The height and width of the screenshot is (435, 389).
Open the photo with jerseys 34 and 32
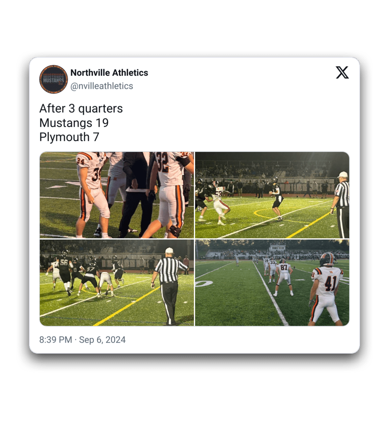117,195
